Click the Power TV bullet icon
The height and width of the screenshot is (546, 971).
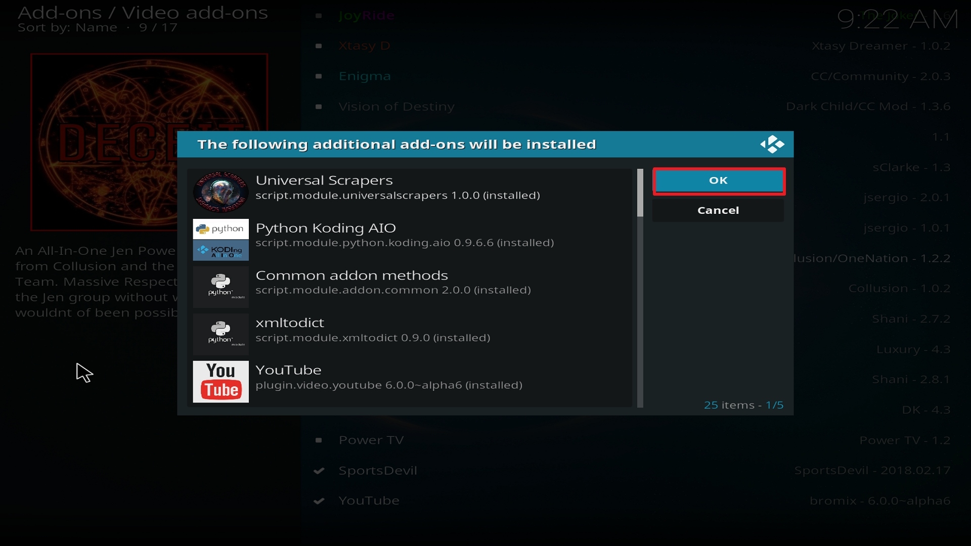319,440
